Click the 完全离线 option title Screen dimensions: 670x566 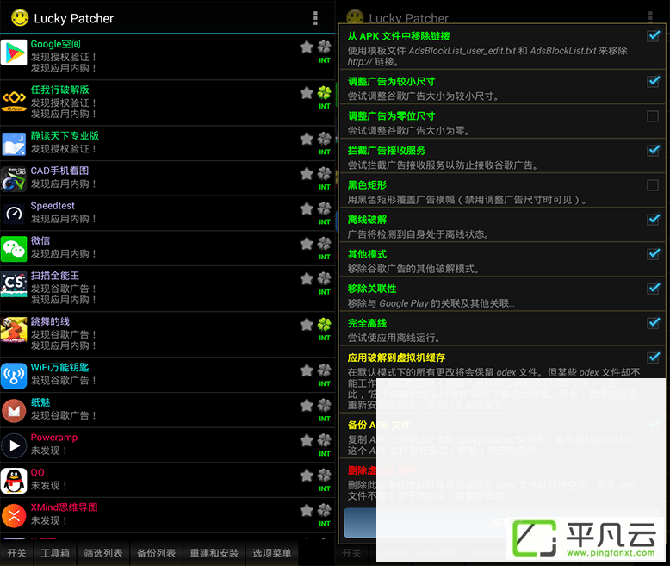[x=367, y=323]
